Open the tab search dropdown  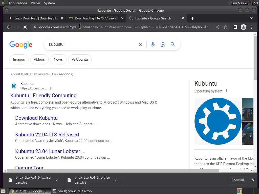click(x=251, y=18)
